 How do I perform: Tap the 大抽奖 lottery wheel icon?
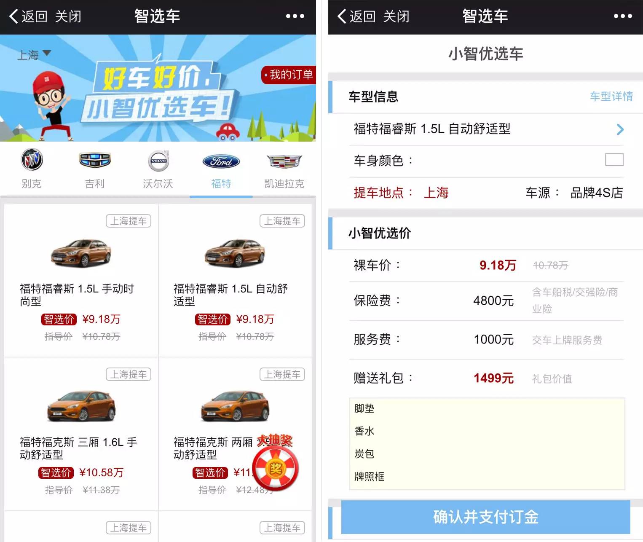276,467
